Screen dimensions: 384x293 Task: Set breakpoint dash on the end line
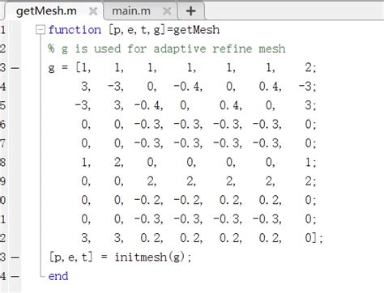coord(15,276)
